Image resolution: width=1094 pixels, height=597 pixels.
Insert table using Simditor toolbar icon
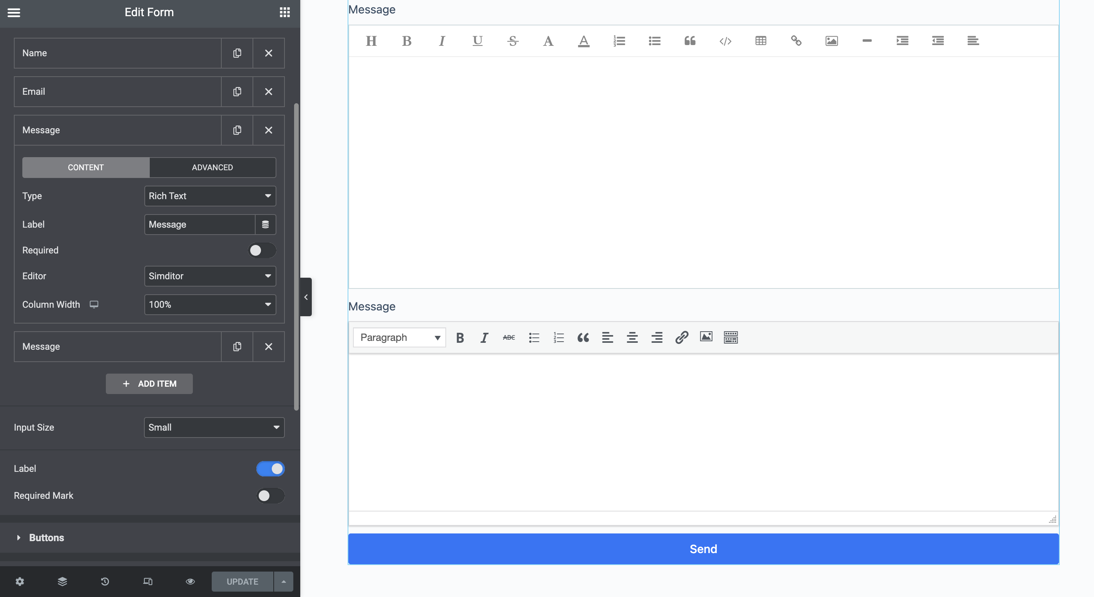pos(761,41)
